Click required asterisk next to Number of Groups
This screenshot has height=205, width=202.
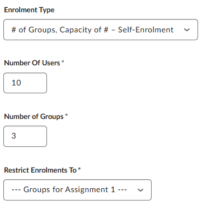67,115
